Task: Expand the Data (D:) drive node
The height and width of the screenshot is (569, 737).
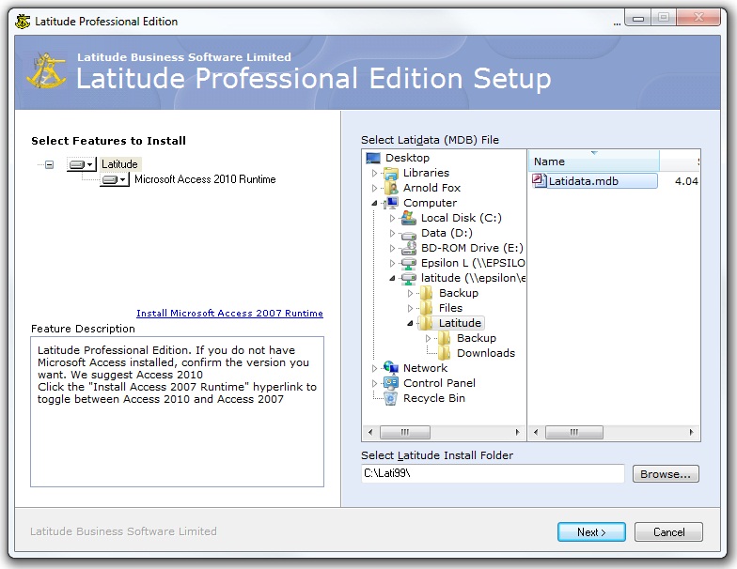Action: pos(393,233)
